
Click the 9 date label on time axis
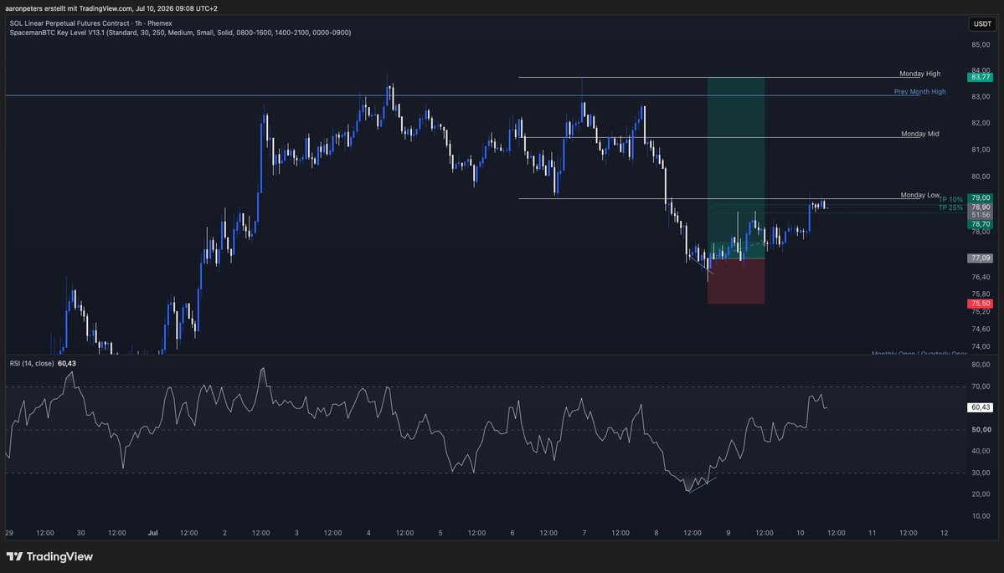point(728,533)
